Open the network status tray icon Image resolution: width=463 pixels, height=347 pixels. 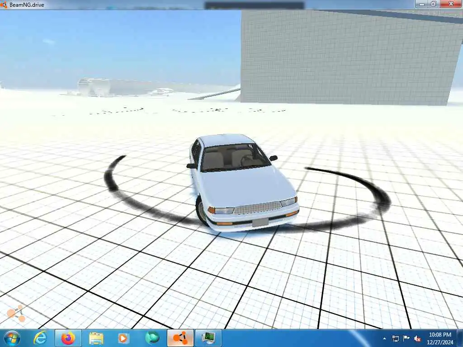click(x=395, y=338)
